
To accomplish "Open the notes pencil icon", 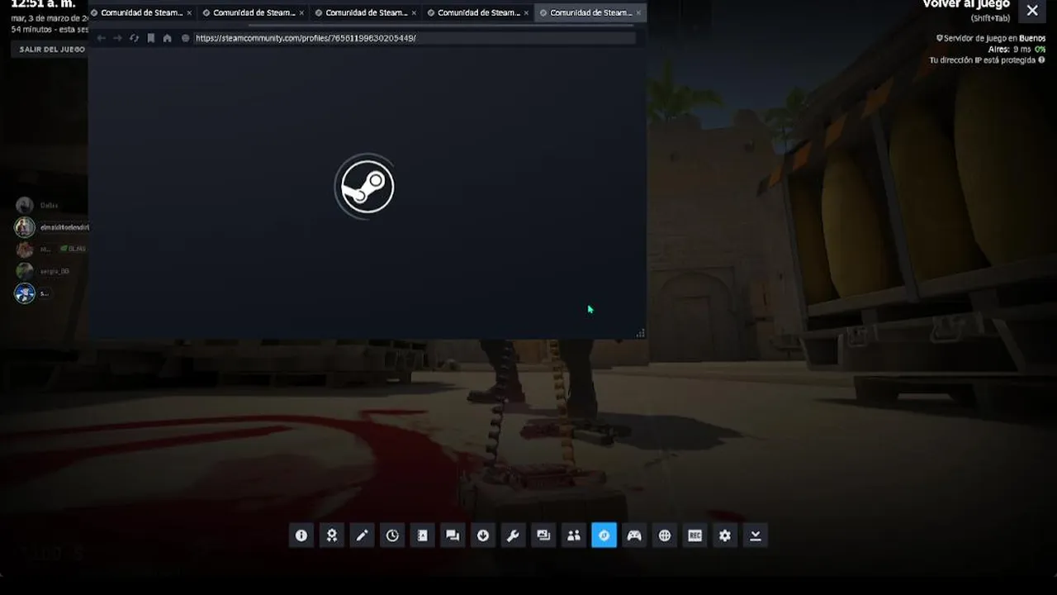I will click(362, 535).
